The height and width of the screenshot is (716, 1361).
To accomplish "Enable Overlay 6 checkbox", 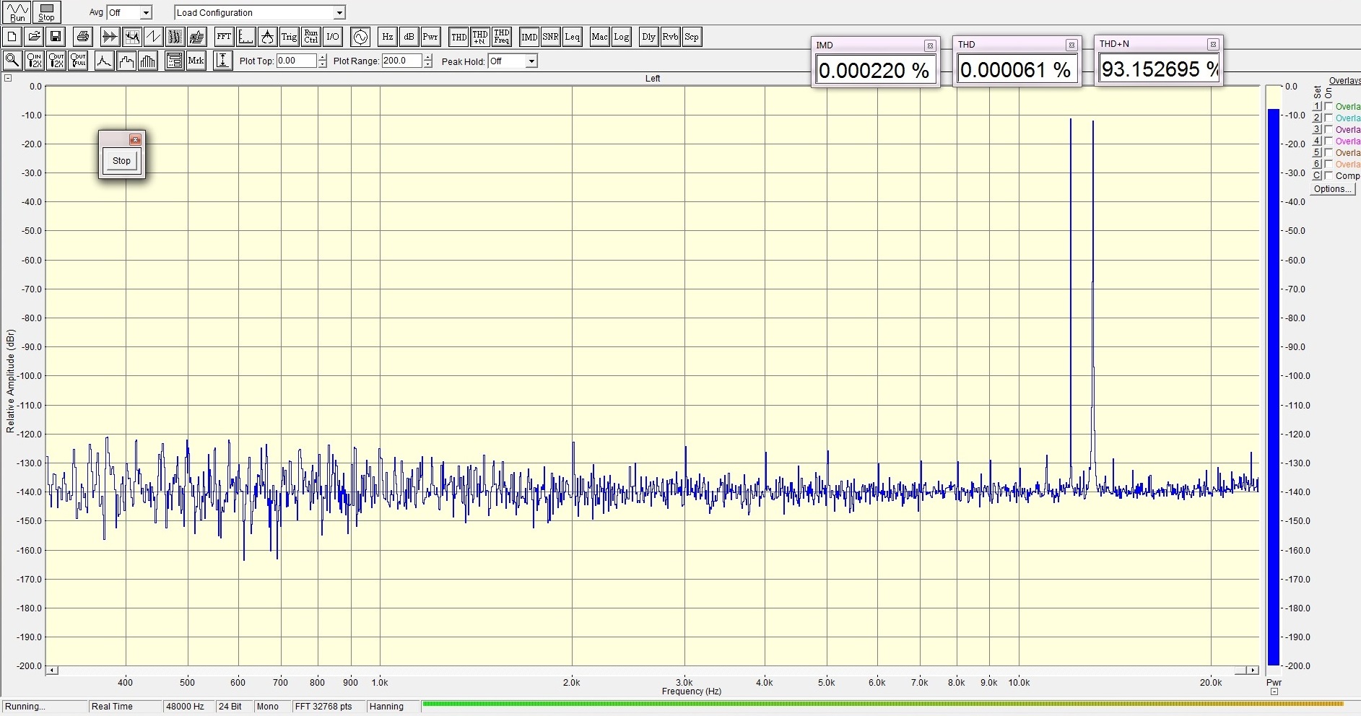I will 1329,164.
